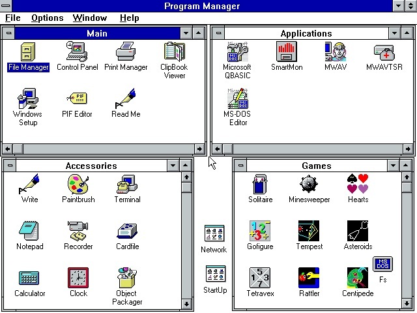Click the PIF Editor icon
The height and width of the screenshot is (313, 417).
77,98
